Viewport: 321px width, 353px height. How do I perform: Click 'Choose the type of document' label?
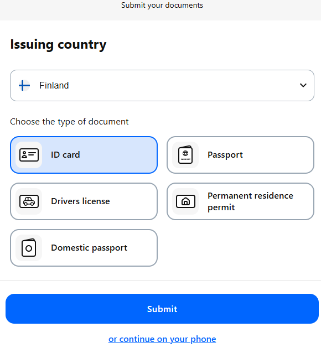(69, 122)
